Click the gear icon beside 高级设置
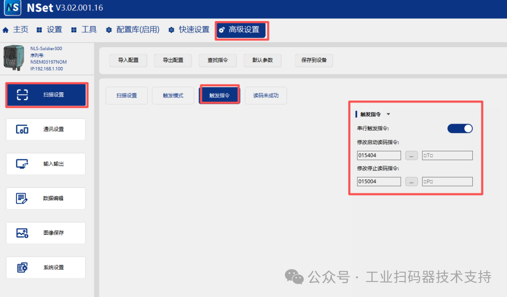This screenshot has width=507, height=297. [x=222, y=30]
